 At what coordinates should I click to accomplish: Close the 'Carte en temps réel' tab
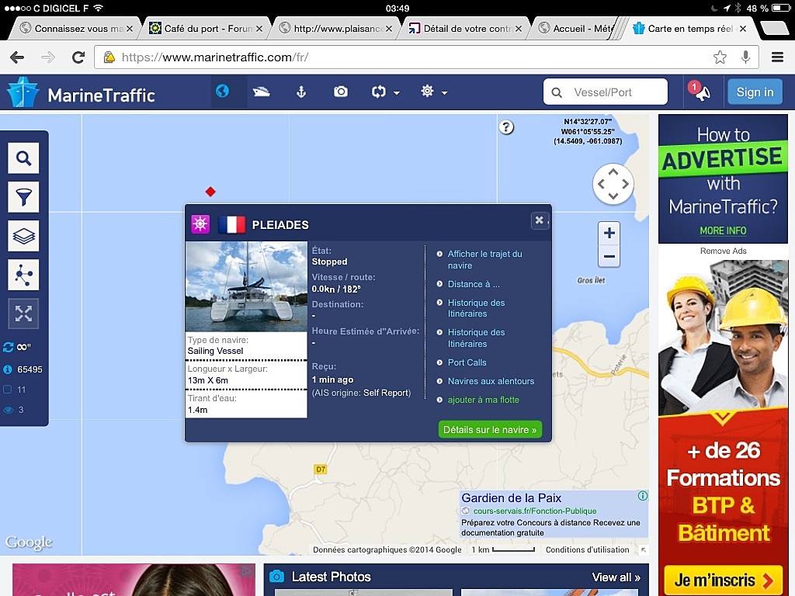tap(743, 29)
